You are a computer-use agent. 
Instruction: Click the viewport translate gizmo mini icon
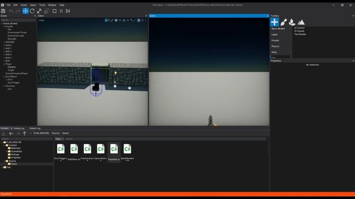pos(106,20)
